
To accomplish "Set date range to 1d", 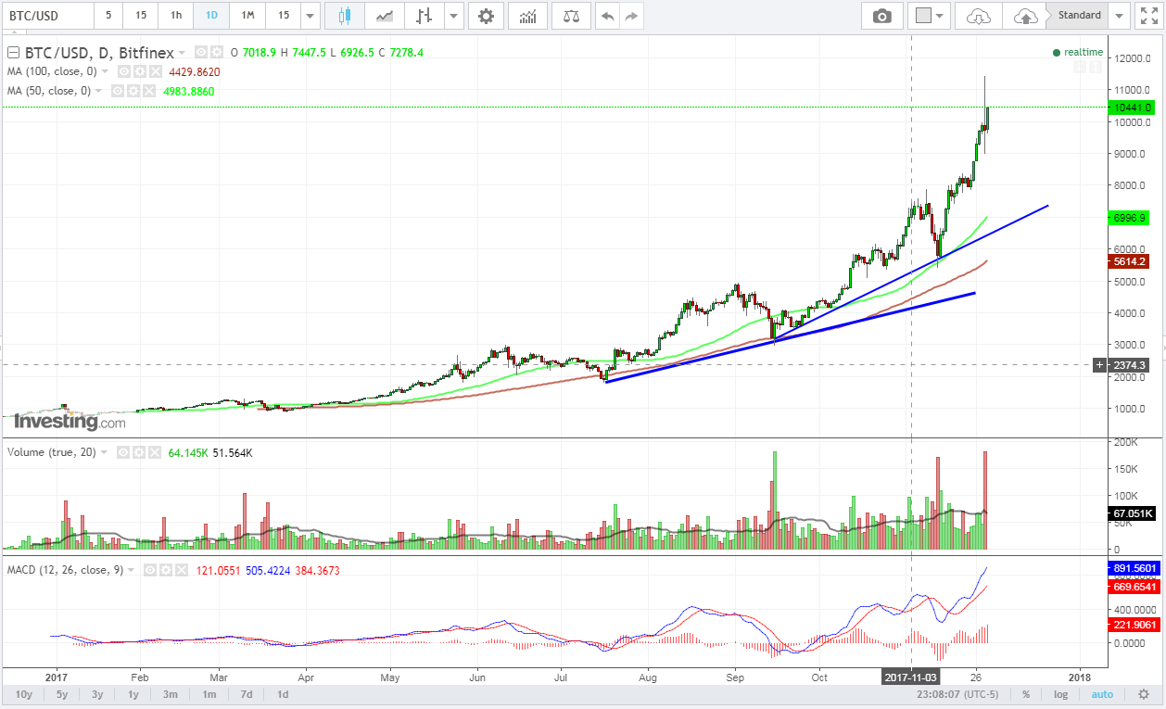I will (x=283, y=694).
